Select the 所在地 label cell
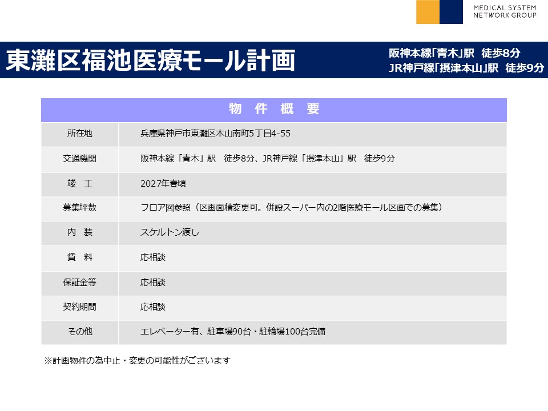 click(79, 134)
